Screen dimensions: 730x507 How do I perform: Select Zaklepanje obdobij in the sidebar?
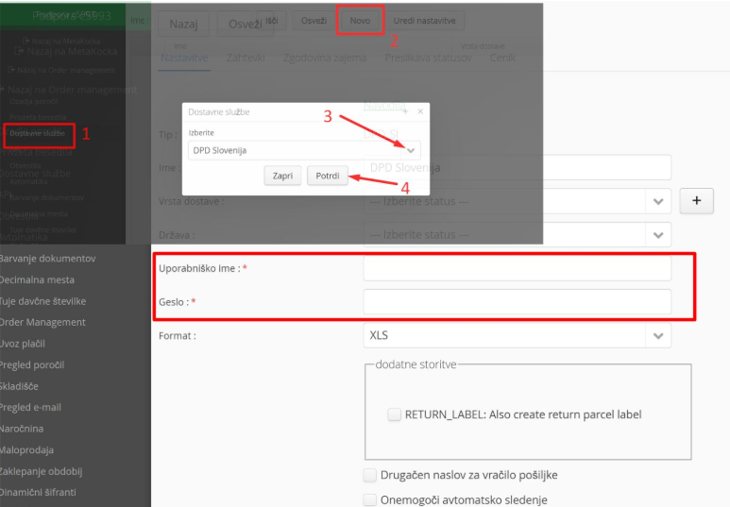41,471
